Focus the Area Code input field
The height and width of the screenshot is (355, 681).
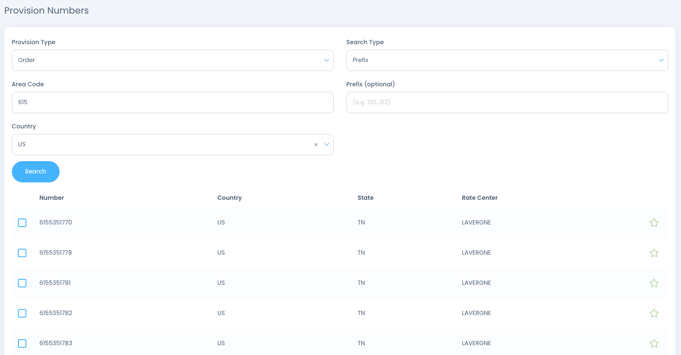click(x=172, y=102)
